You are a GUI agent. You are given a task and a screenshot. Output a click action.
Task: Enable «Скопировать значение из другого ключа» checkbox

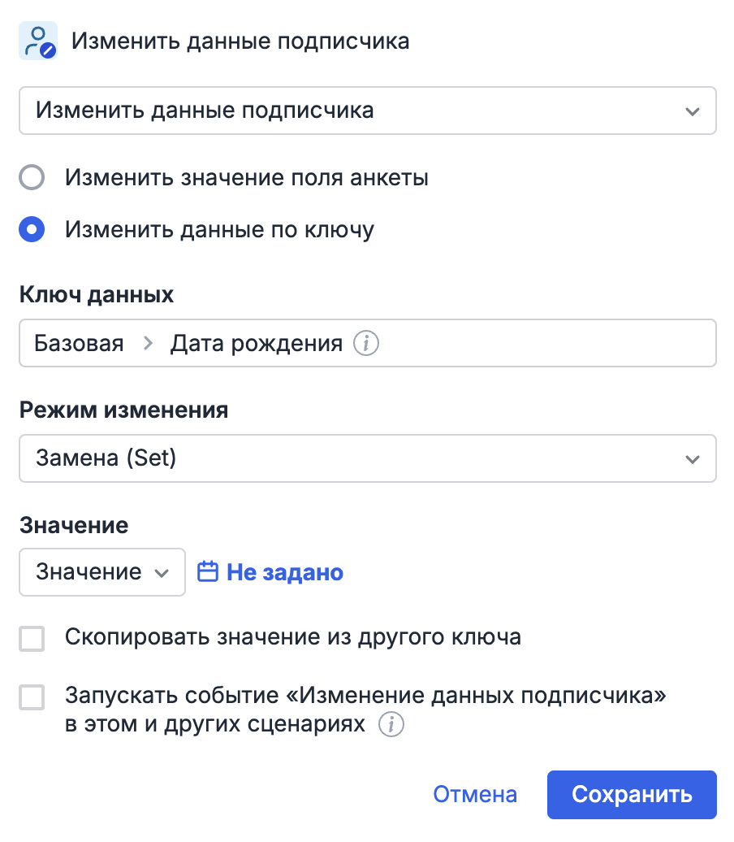32,638
